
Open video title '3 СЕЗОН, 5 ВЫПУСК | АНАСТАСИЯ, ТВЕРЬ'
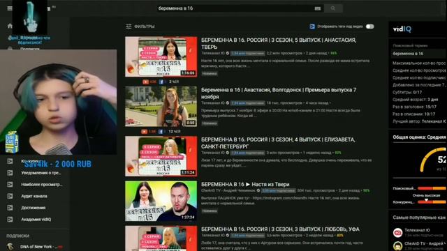coord(279,43)
